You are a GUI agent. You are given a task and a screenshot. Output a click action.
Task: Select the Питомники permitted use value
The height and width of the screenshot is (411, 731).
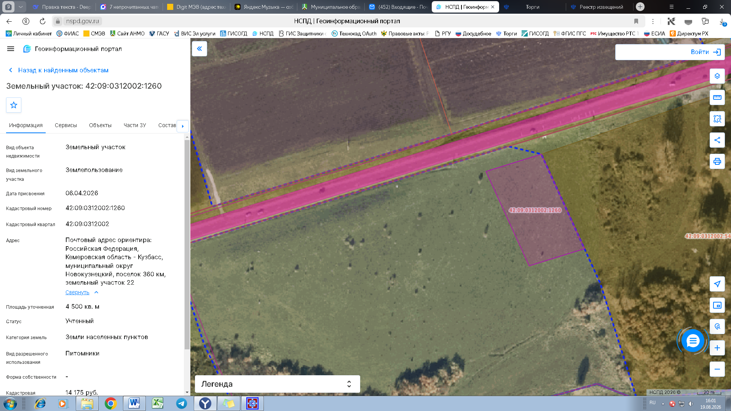(x=82, y=353)
